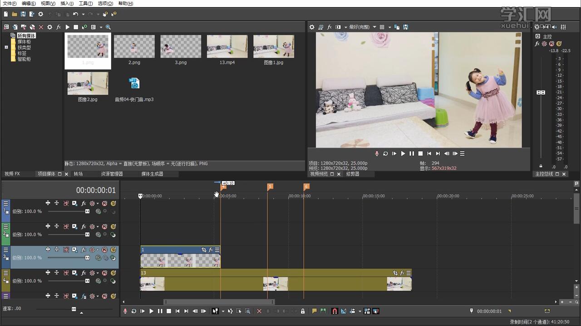
Task: Open the 工具(T) menu
Action: (x=86, y=4)
